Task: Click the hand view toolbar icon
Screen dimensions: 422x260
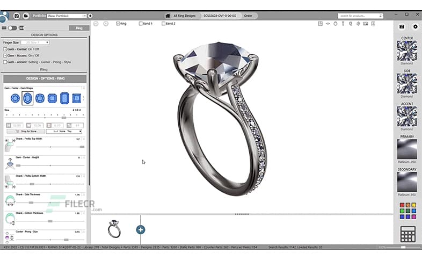Action: point(358,24)
